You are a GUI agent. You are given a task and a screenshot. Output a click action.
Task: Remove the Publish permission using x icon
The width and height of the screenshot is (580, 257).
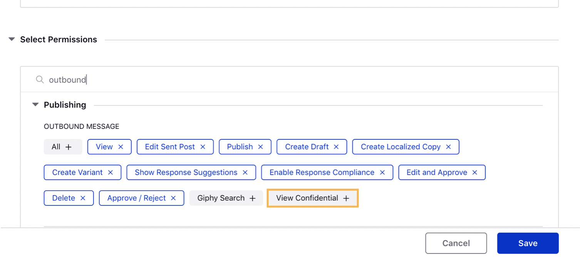[260, 147]
